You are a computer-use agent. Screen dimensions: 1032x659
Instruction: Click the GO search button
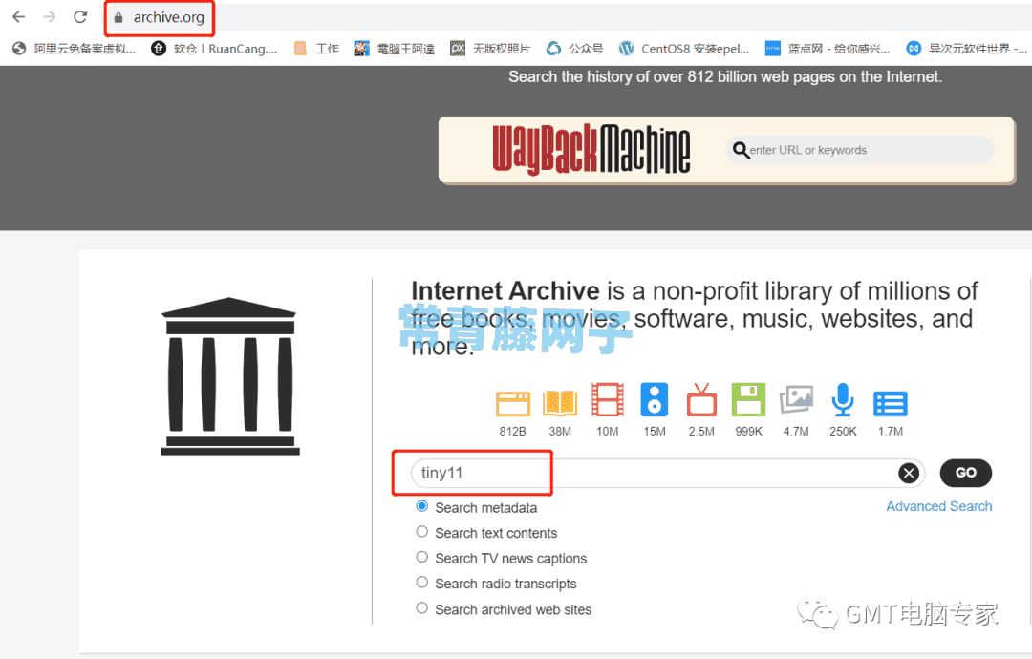[x=965, y=473]
